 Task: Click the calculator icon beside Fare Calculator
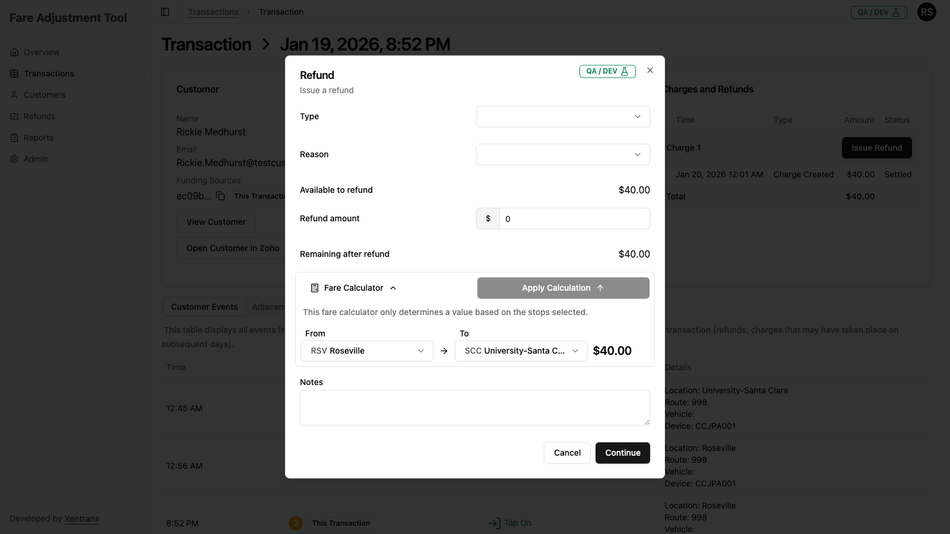(x=315, y=288)
